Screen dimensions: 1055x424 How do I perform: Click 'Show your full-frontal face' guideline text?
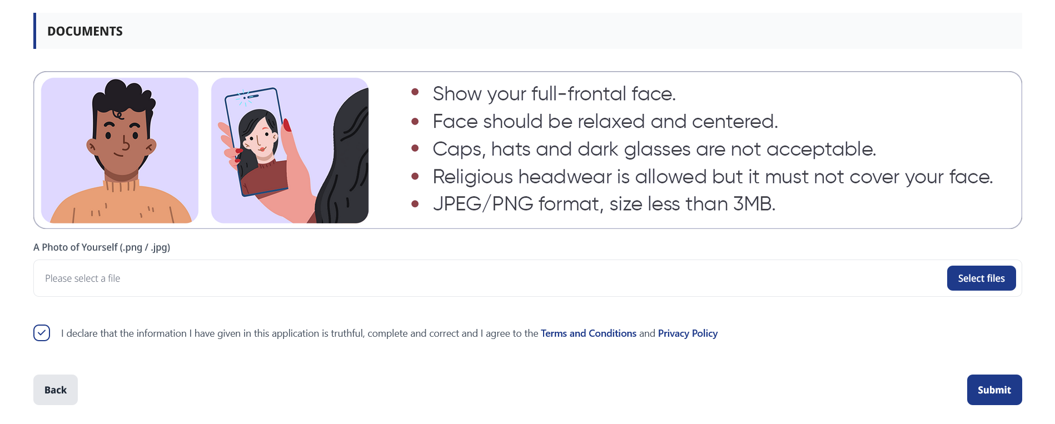coord(554,94)
